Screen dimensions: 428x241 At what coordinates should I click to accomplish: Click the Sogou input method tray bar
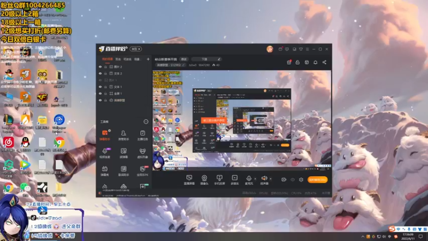[x=407, y=229]
